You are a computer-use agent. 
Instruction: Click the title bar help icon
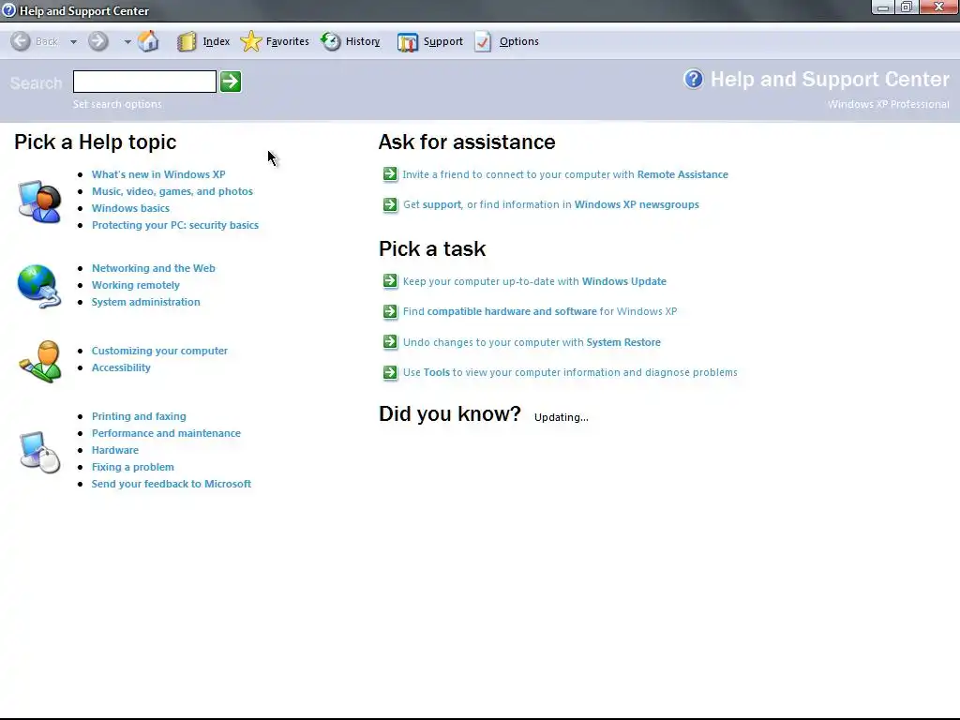[8, 10]
